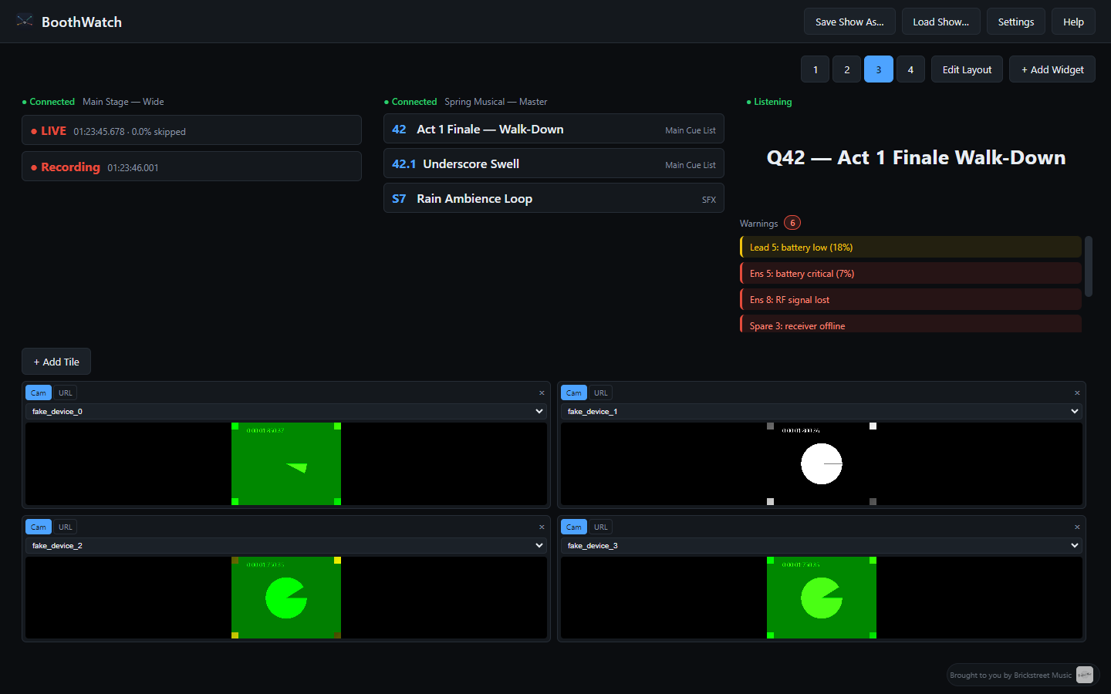Open Settings

(1016, 22)
